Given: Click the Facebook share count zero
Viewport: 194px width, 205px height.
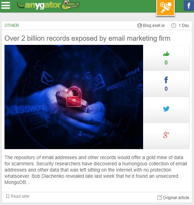Looking at the screenshot, I should coord(166,89).
